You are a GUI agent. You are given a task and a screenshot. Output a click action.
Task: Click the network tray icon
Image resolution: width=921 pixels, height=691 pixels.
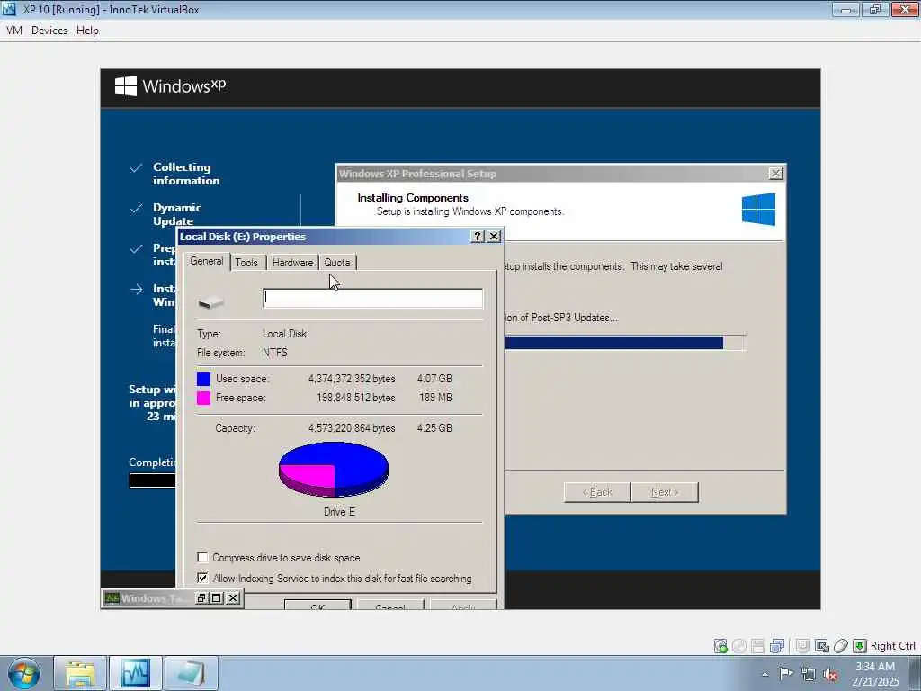809,675
